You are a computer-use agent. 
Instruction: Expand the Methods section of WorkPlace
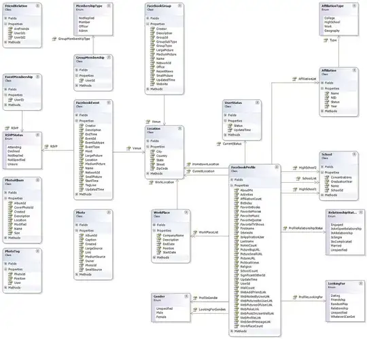[x=154, y=257]
